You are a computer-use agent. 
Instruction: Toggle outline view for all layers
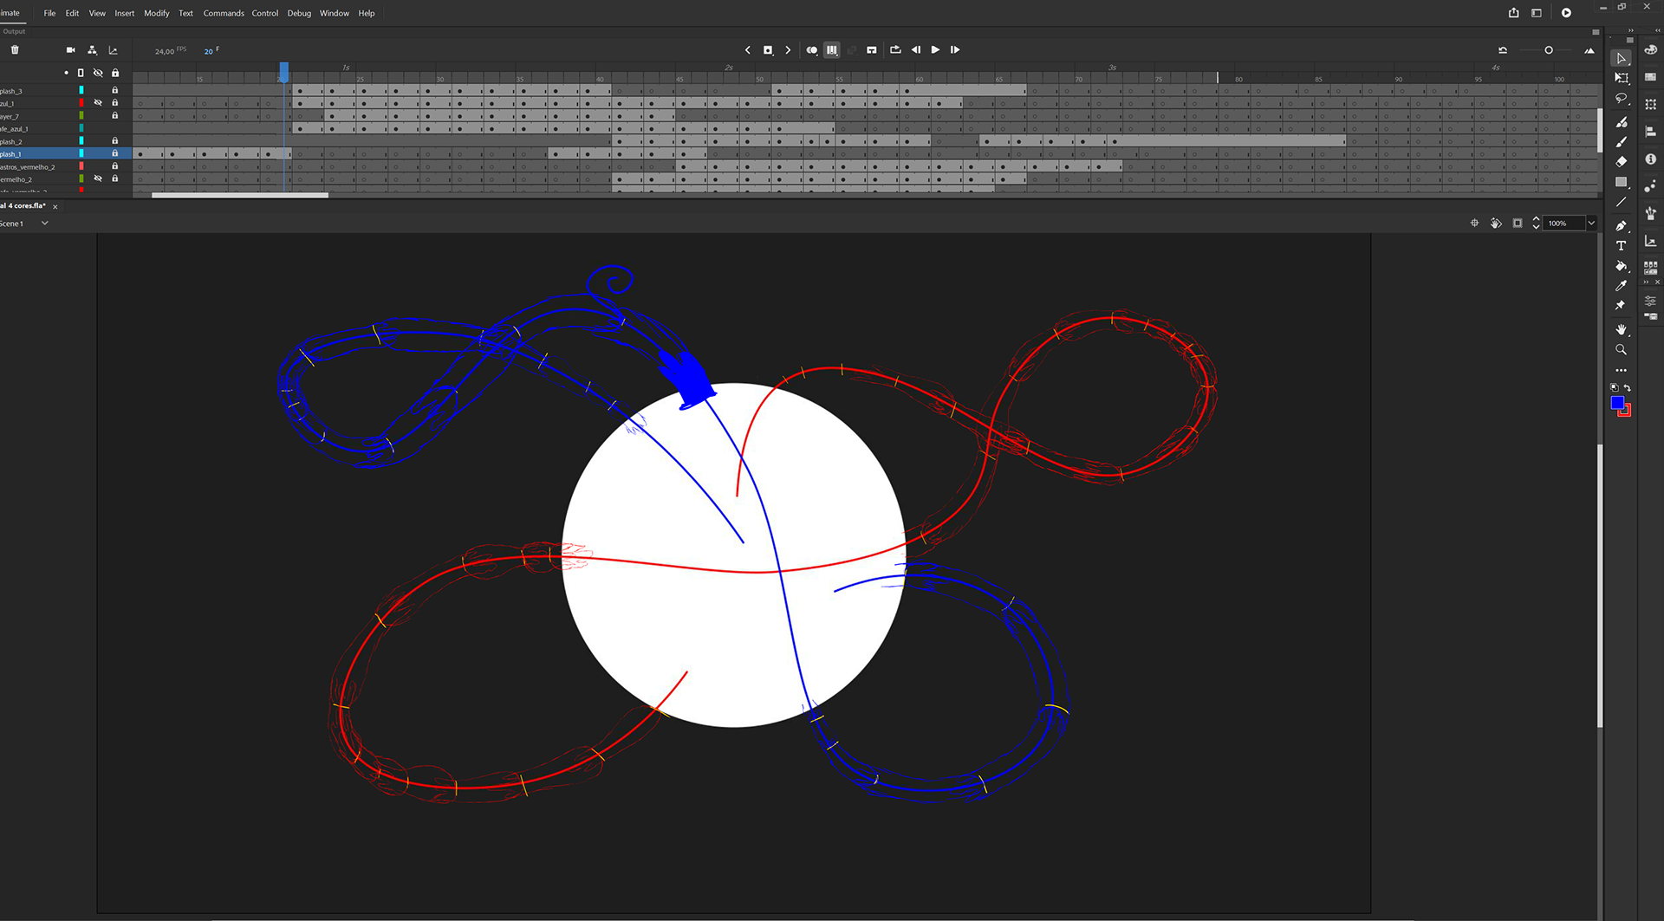pos(81,73)
